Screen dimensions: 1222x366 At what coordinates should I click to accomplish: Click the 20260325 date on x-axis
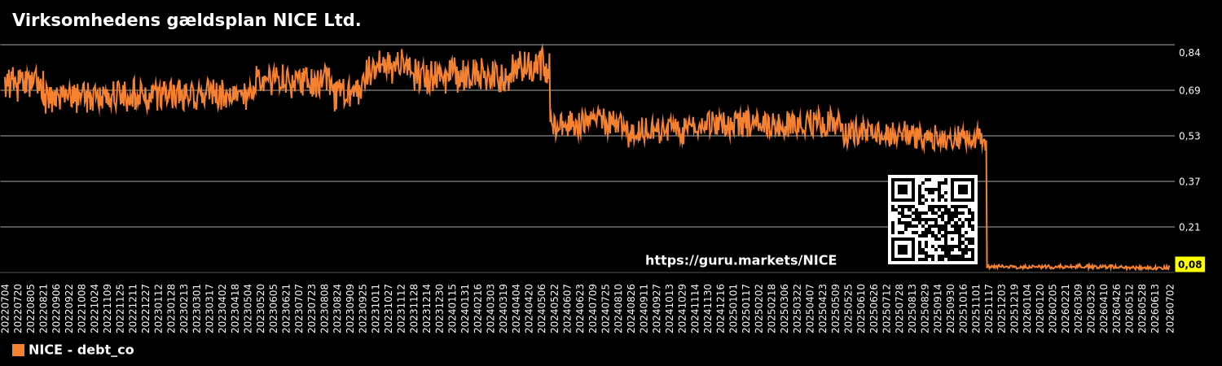point(1092,307)
